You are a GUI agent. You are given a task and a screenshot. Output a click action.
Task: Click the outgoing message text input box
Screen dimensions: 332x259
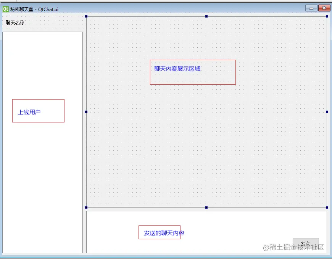pos(207,232)
